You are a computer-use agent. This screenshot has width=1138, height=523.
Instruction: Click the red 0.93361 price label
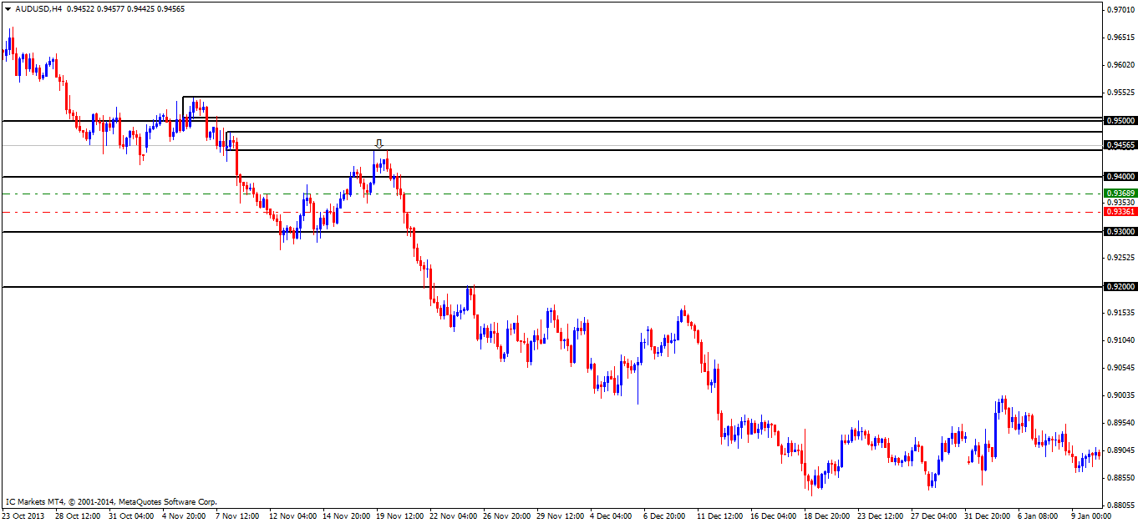(1120, 212)
